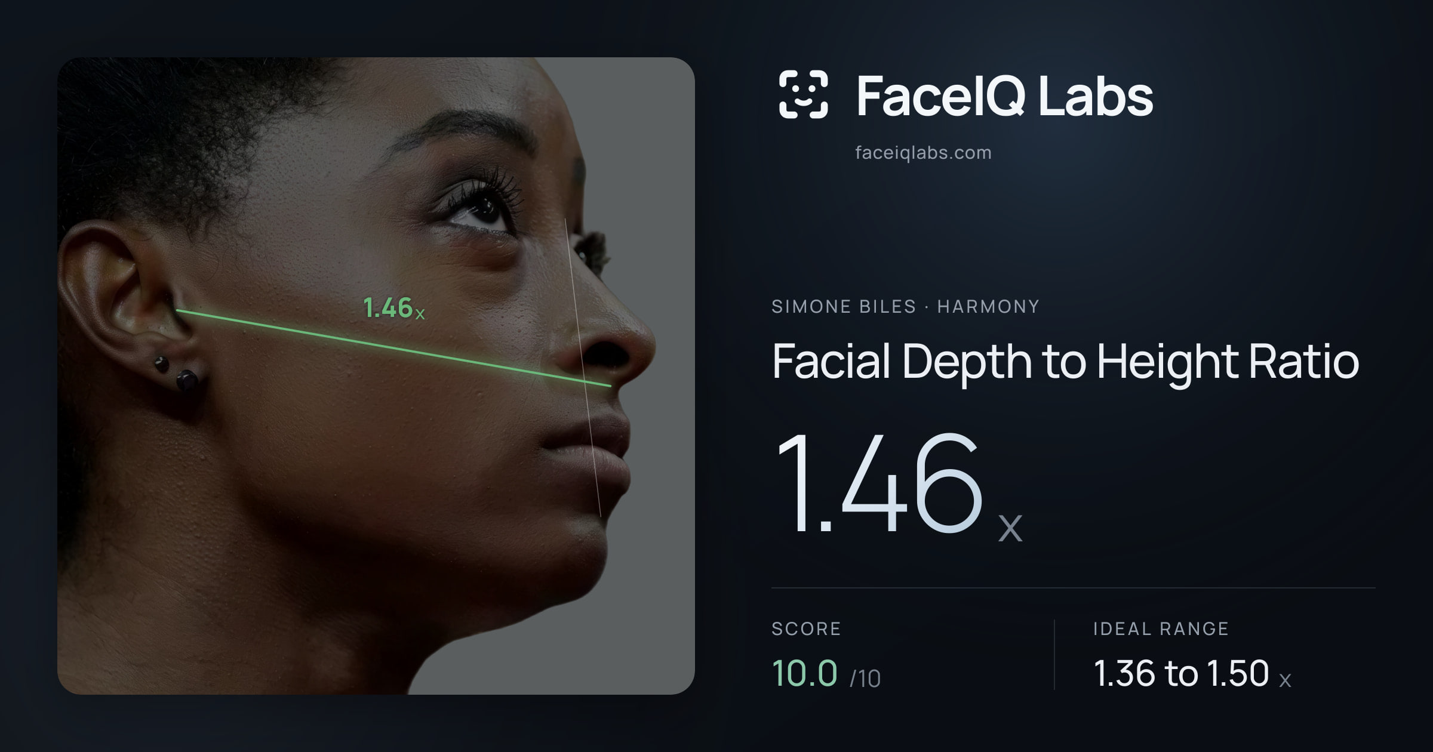Click the FaceIQ Labs brand name
Screen dimensions: 1433x752
point(1004,95)
